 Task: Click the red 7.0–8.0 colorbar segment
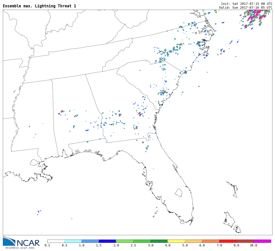(x=228, y=241)
